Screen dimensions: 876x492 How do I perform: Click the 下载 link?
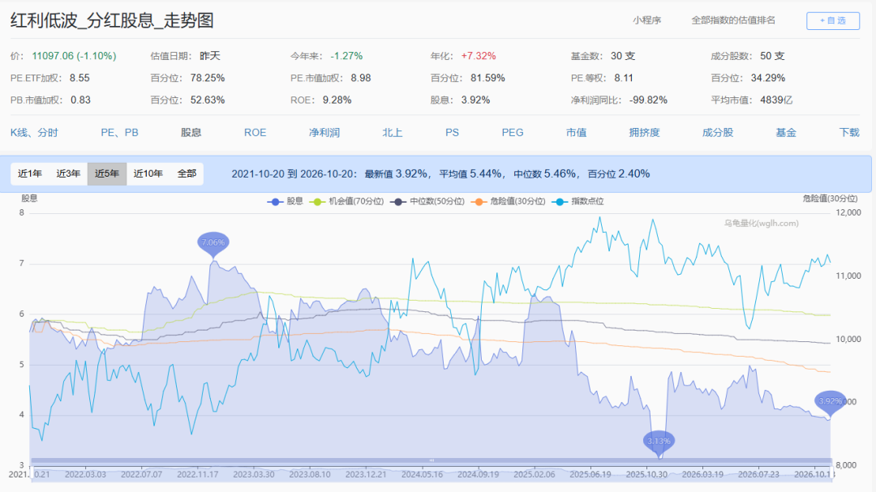[849, 133]
